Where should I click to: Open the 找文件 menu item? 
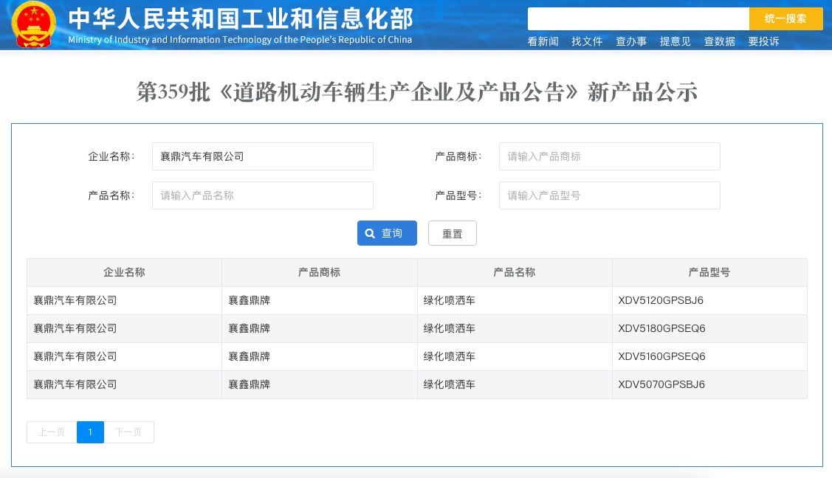[587, 41]
